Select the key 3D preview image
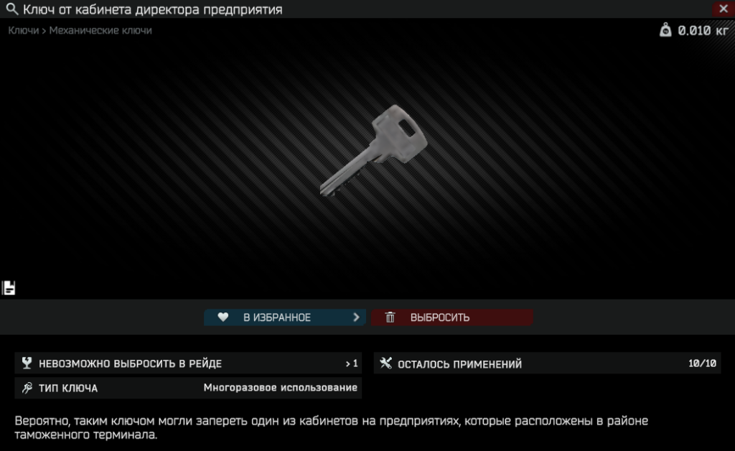 coord(373,150)
